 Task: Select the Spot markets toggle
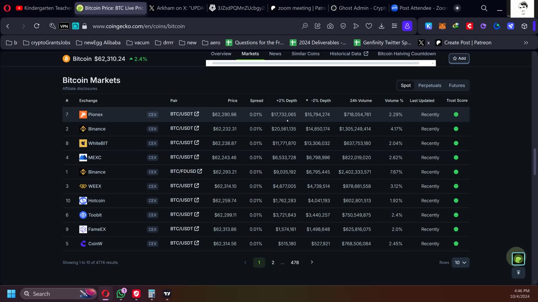(406, 85)
